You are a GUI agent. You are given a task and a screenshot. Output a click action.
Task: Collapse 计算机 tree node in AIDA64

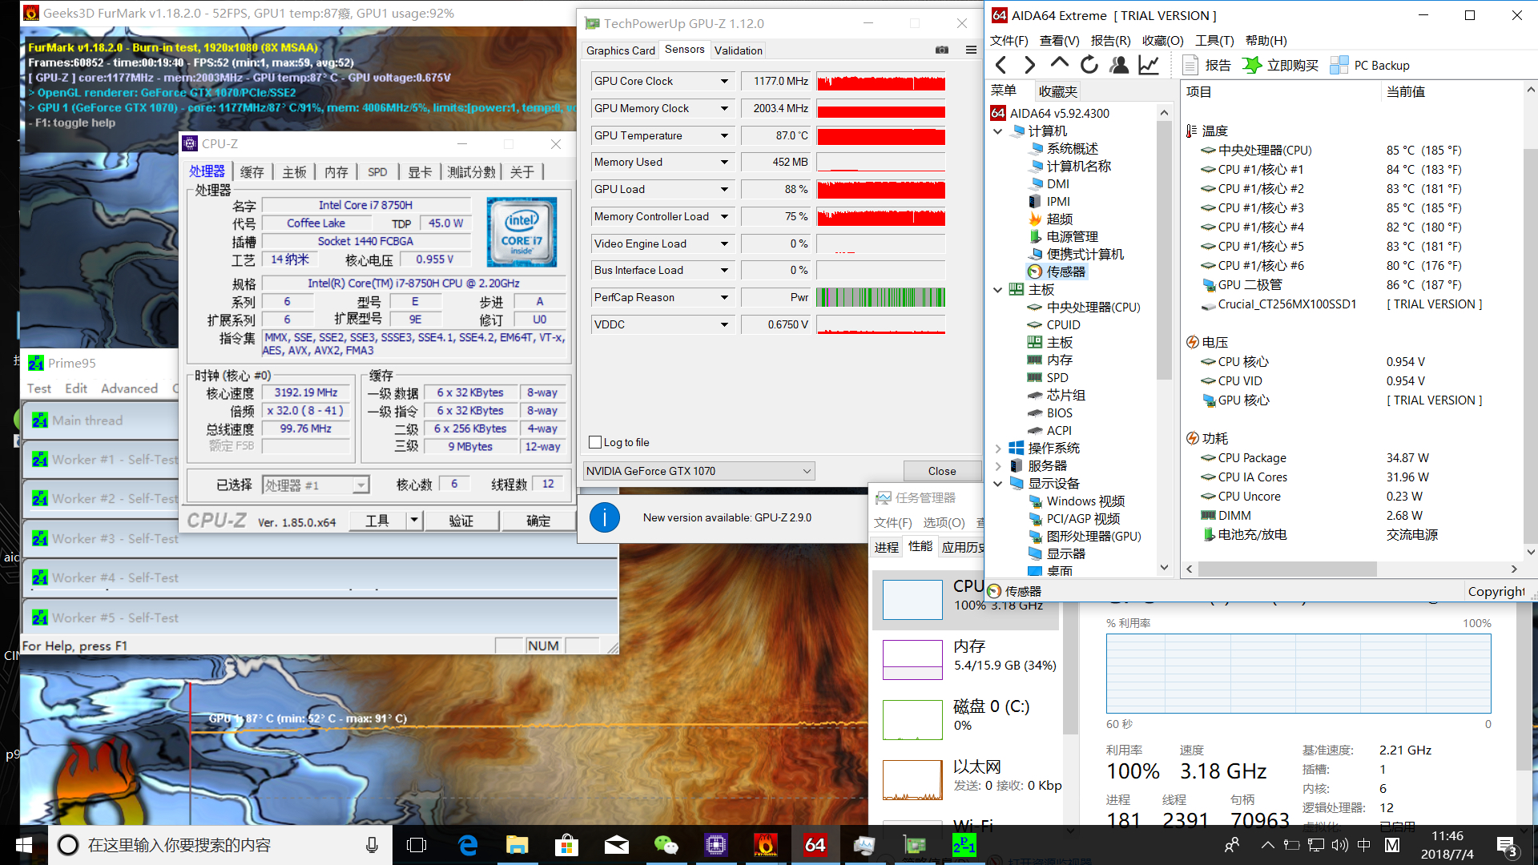coord(998,131)
